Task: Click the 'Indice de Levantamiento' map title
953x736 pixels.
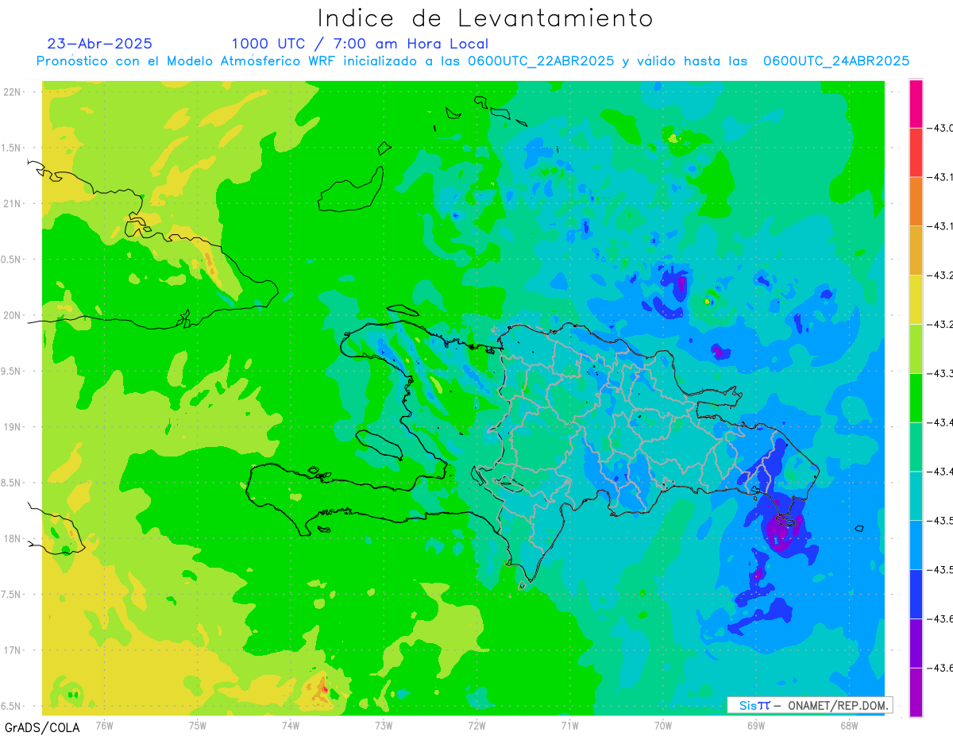Action: [485, 18]
